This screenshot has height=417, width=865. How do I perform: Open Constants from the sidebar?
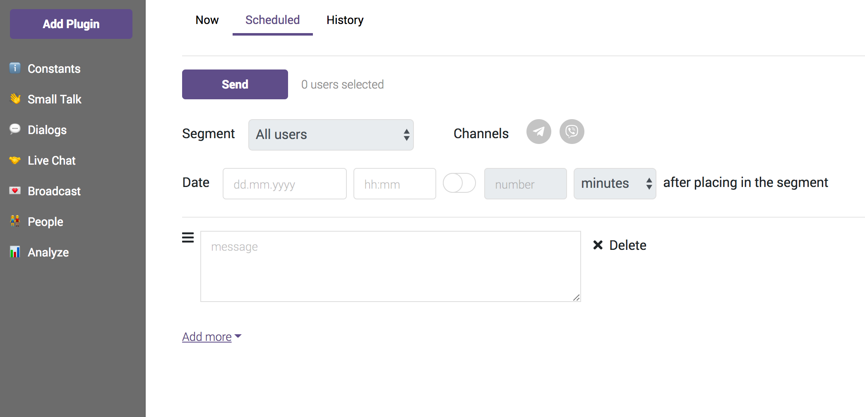click(54, 69)
